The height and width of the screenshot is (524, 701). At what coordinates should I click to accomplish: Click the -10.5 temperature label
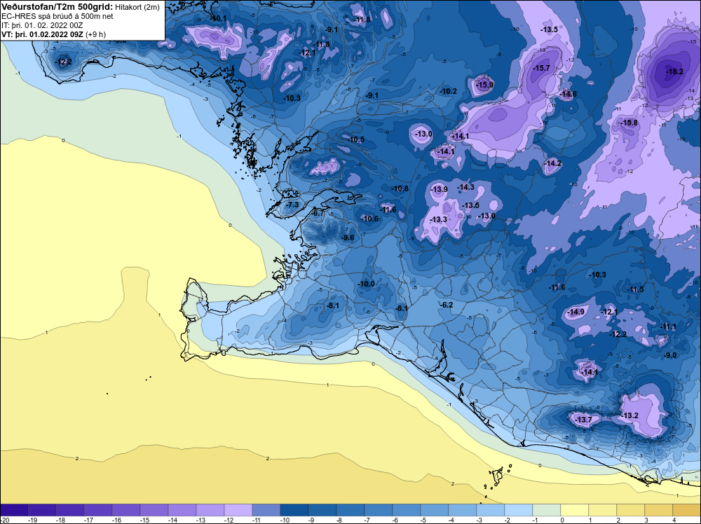point(356,139)
